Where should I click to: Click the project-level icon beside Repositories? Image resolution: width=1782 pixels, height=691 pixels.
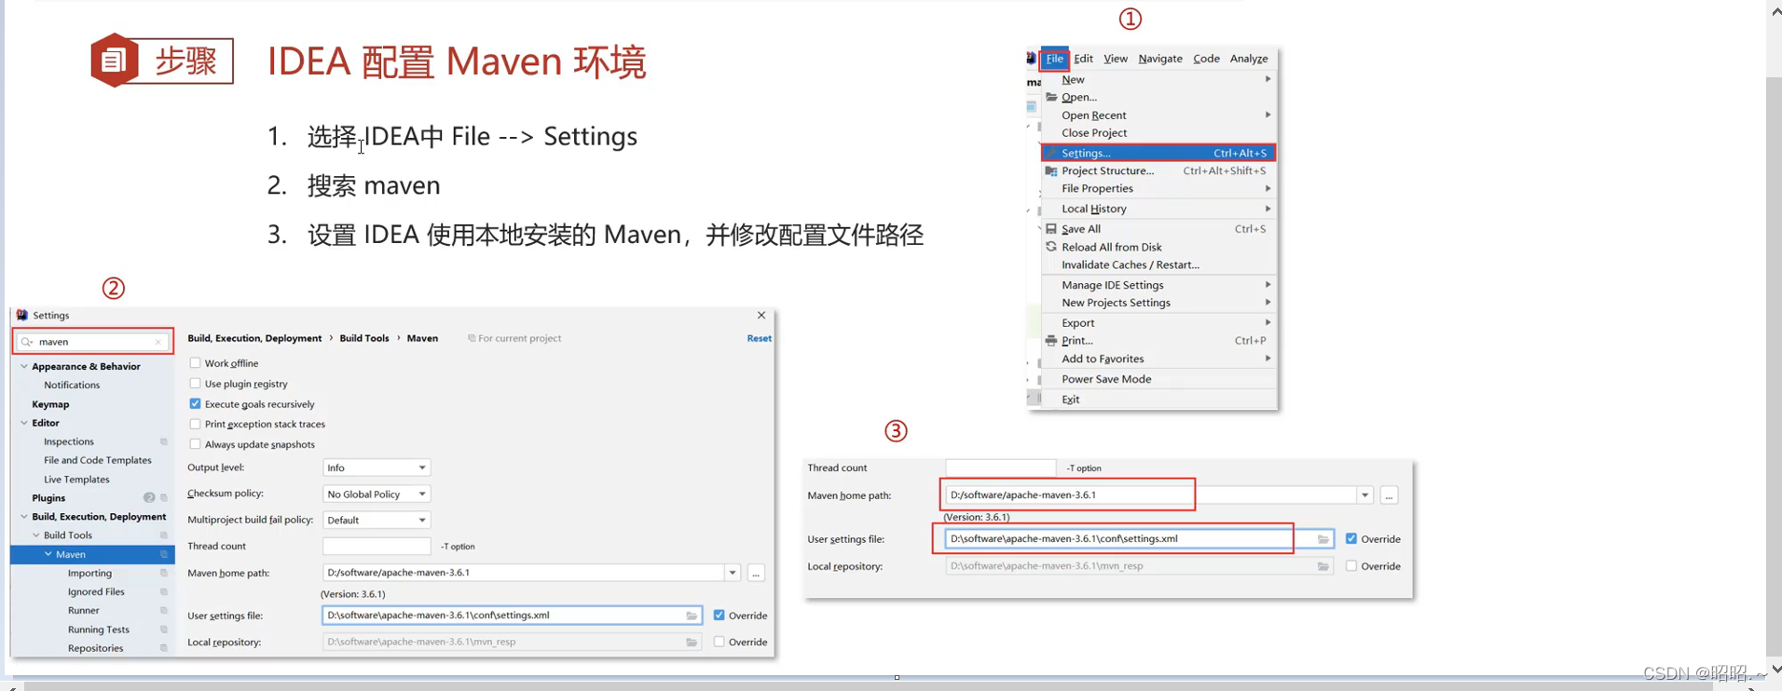click(x=164, y=648)
